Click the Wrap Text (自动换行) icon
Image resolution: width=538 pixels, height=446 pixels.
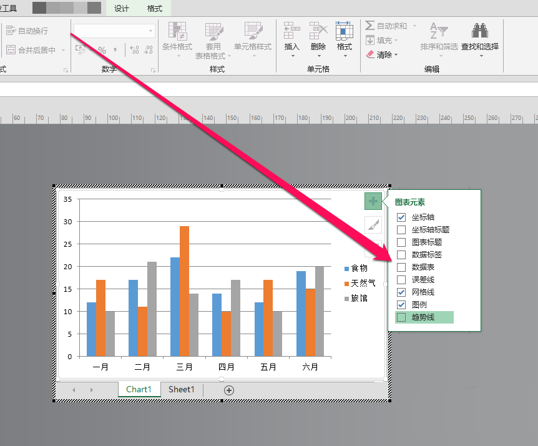click(x=11, y=31)
